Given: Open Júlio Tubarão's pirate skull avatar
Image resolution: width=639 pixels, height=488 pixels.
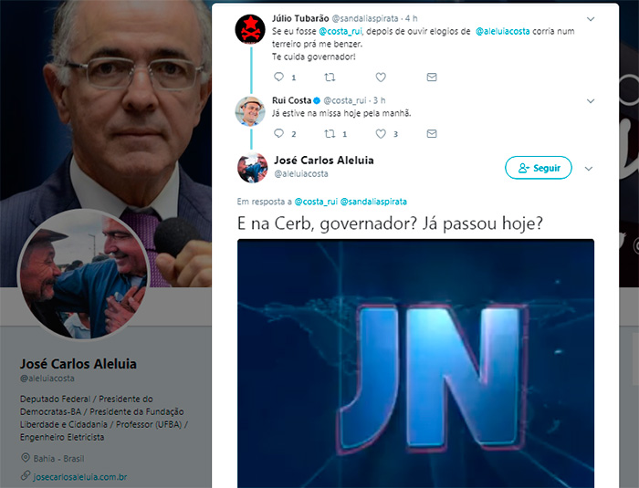Looking at the screenshot, I should (250, 29).
